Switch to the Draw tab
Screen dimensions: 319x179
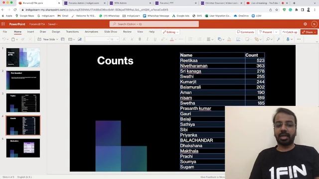click(x=43, y=32)
